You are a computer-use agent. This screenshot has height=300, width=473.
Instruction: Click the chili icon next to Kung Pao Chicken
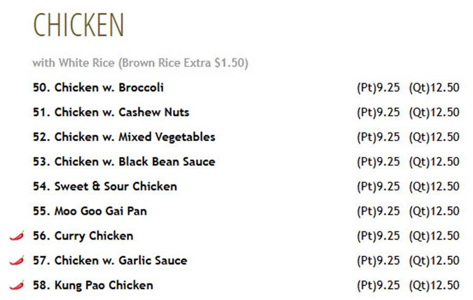pyautogui.click(x=16, y=285)
